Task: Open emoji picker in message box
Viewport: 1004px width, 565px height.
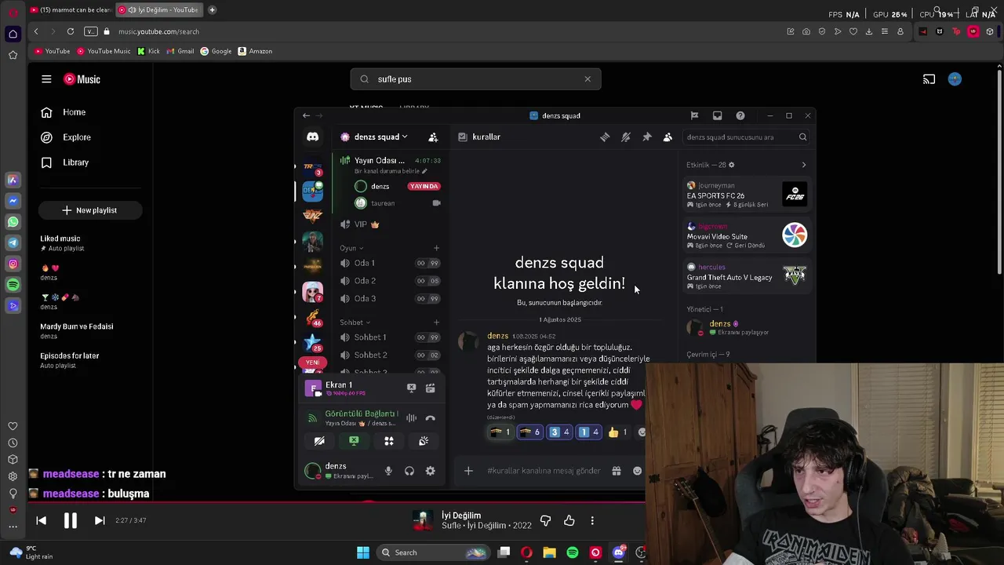Action: coord(637,471)
